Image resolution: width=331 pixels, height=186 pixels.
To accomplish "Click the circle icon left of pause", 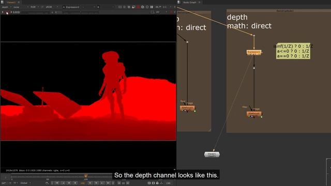I will click(147, 7).
